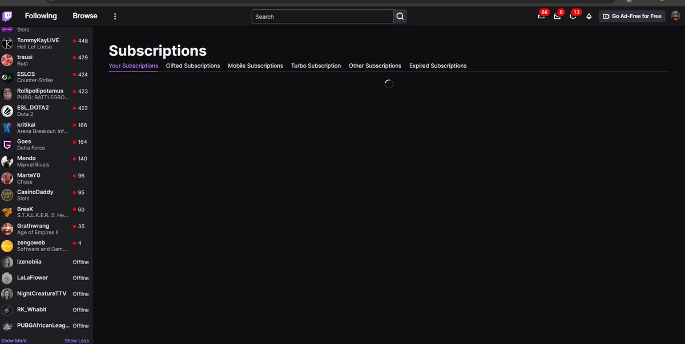Click the search magnifier button

401,17
